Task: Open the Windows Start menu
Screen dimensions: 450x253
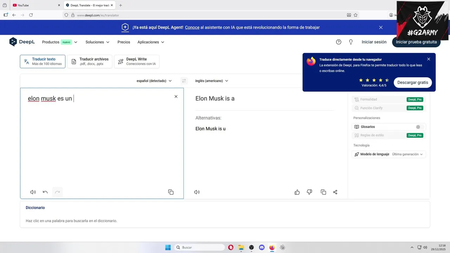Action: coord(168,247)
